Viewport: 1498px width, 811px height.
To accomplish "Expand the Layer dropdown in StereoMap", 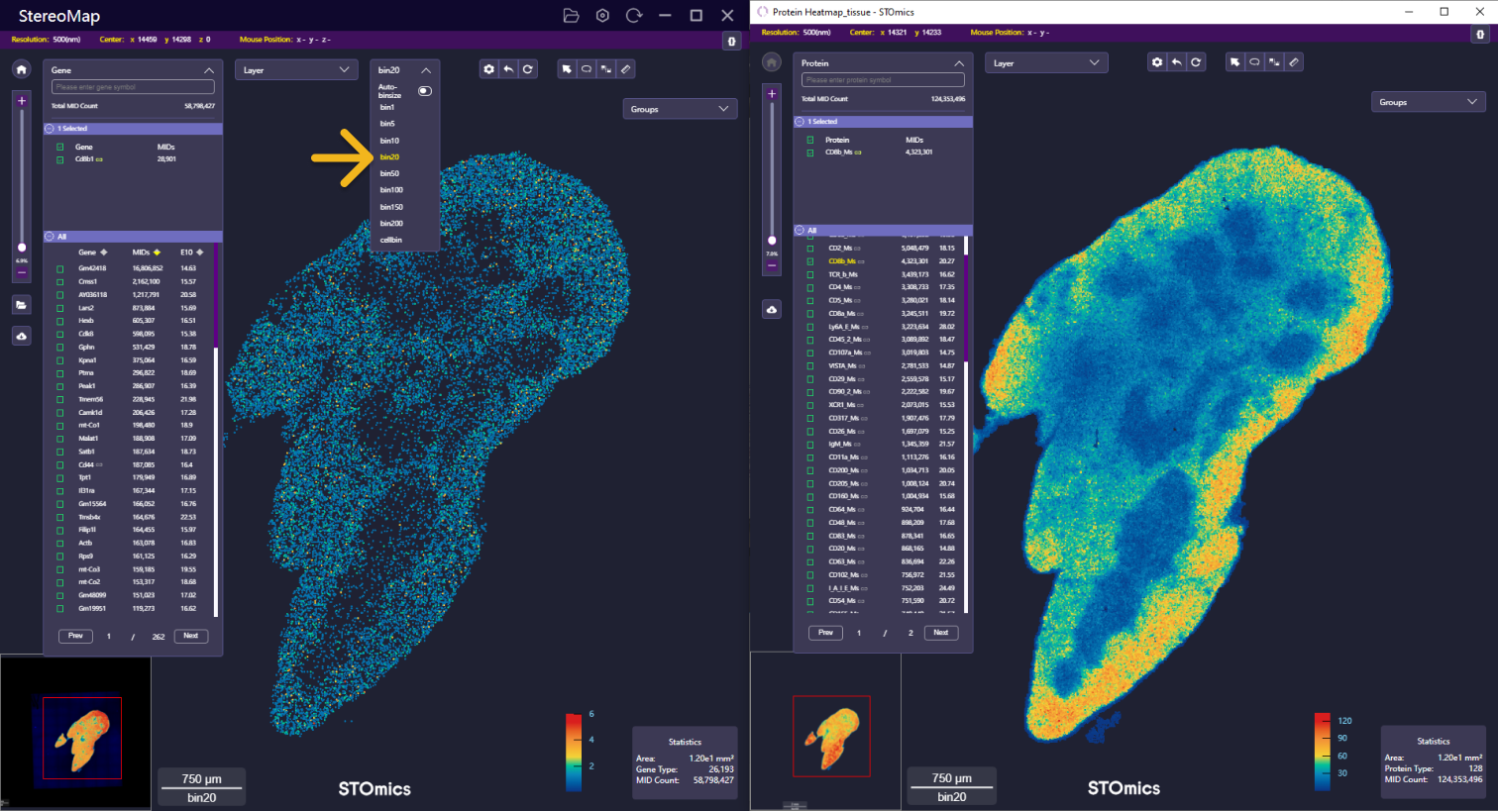I will pos(295,70).
